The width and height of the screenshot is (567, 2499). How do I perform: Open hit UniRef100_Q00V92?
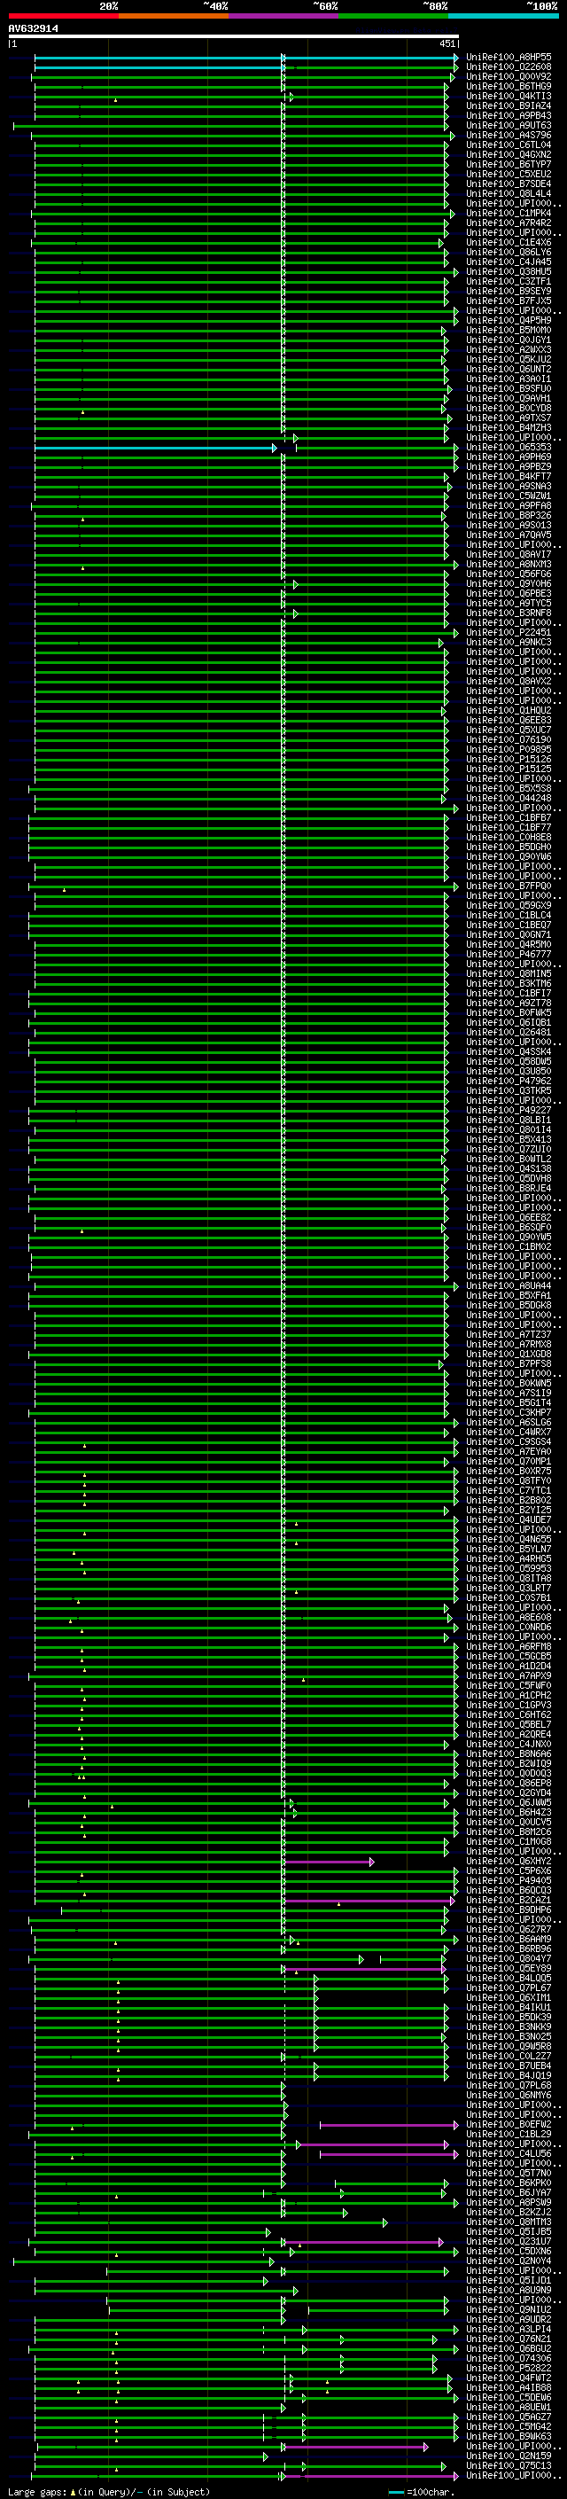(509, 76)
